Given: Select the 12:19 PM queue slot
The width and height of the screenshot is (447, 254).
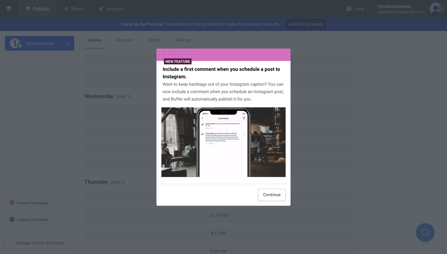Looking at the screenshot, I should click(x=218, y=215).
